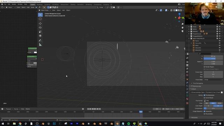
Task: Select the Select Box tool
Action: pyautogui.click(x=40, y=15)
